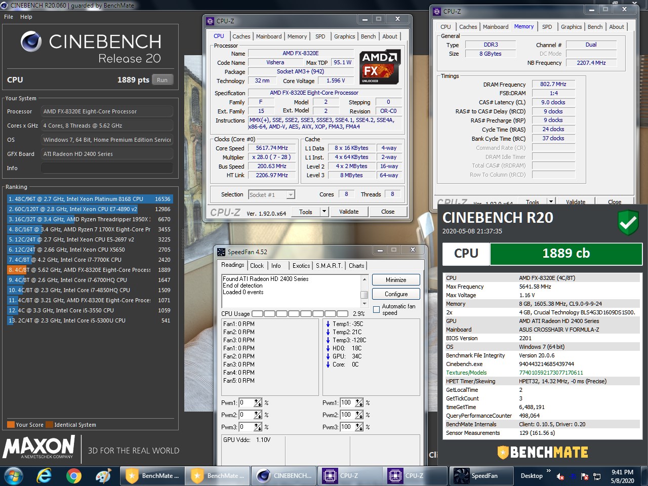Click the SpeedFan CPU Usage bar
Screen dimensions: 648x486
coord(300,314)
